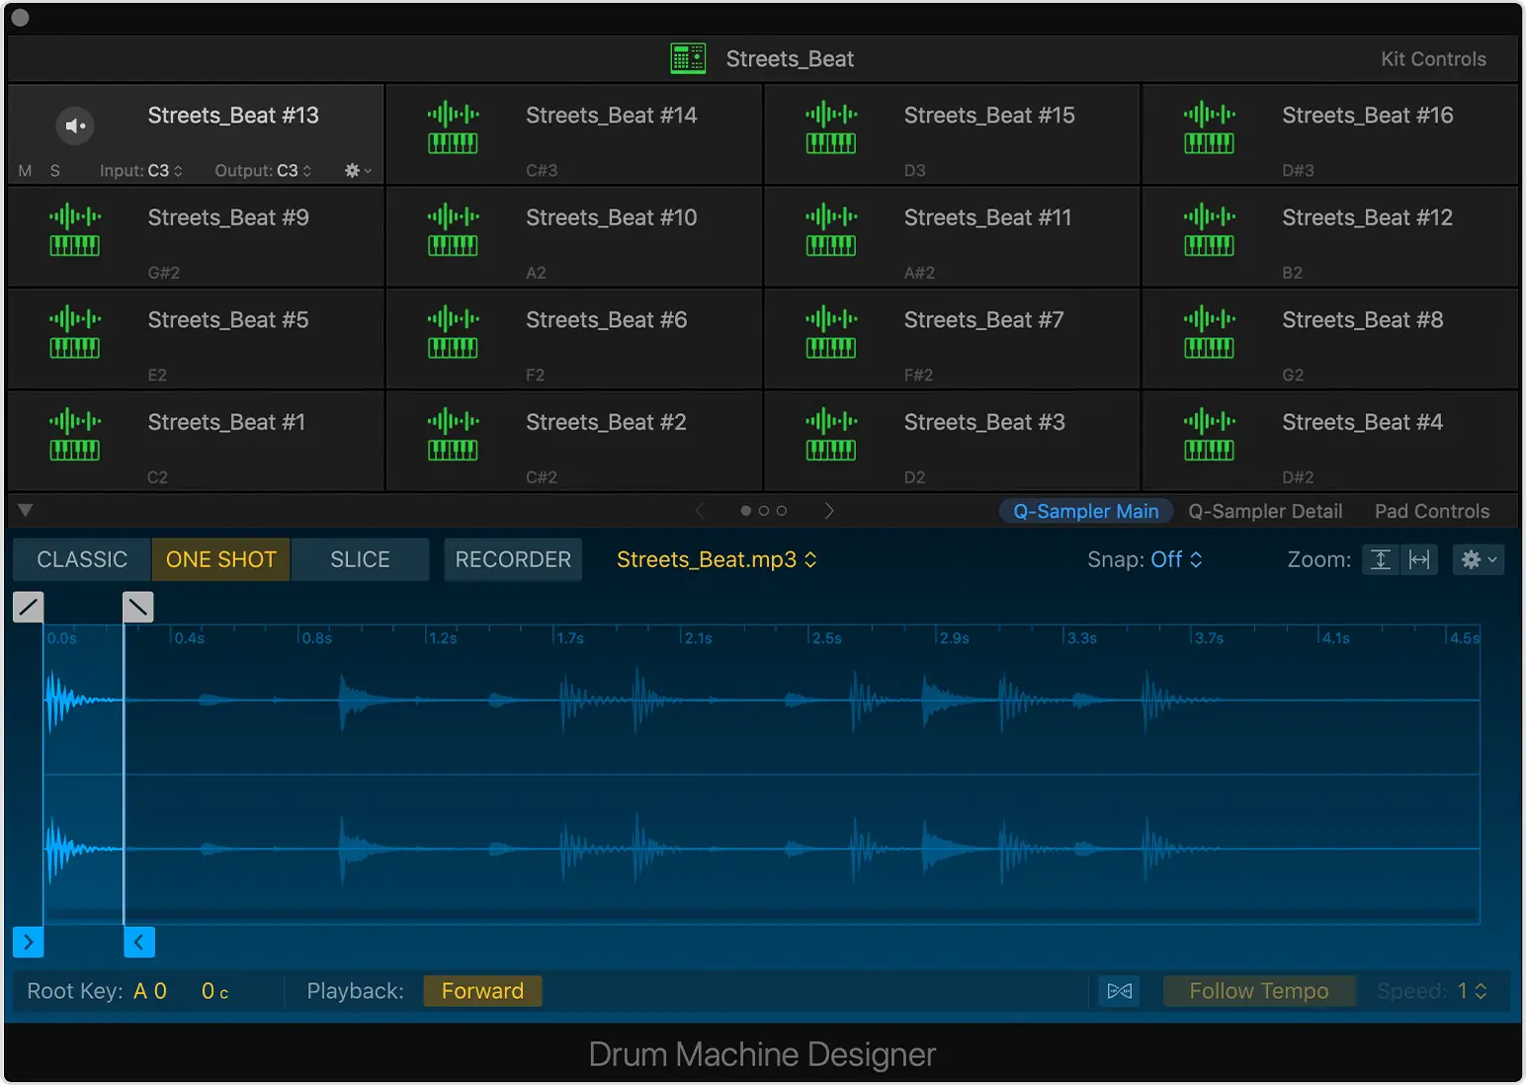This screenshot has width=1526, height=1085.
Task: Click the fade-in marker handle above waveform
Action: (28, 607)
